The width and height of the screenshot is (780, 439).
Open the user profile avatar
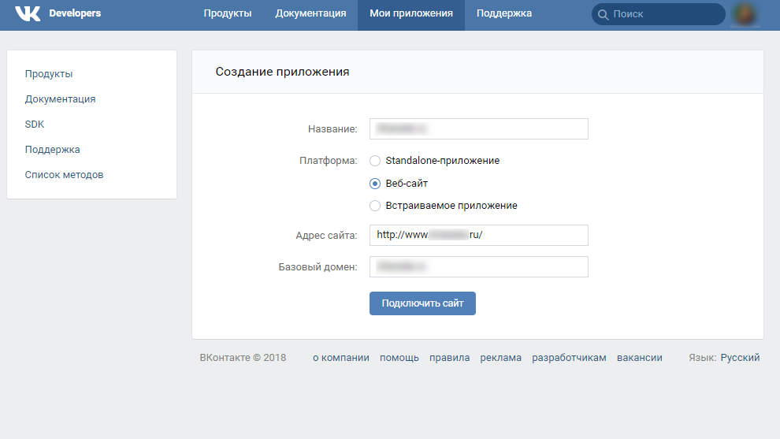click(744, 14)
